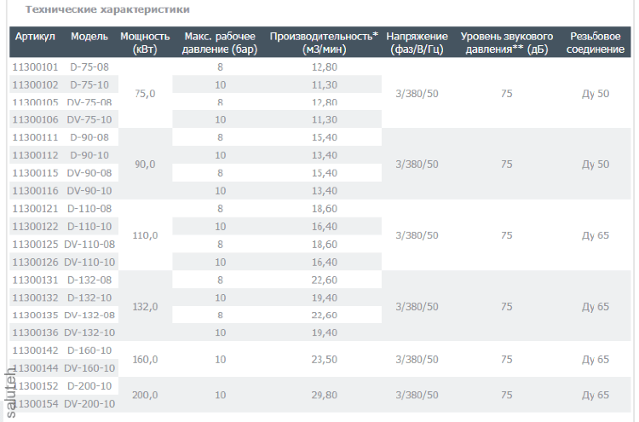
Task: Select the DV-110-08 model cell
Action: [x=90, y=244]
